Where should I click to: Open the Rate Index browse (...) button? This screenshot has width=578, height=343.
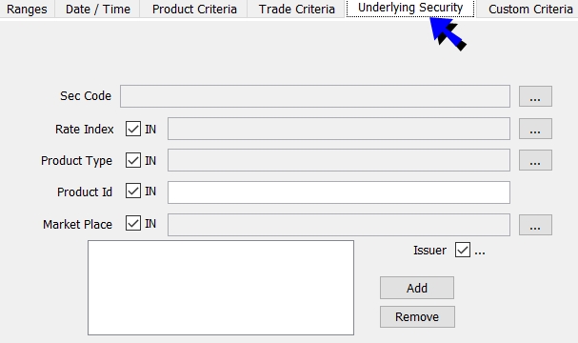tap(535, 129)
